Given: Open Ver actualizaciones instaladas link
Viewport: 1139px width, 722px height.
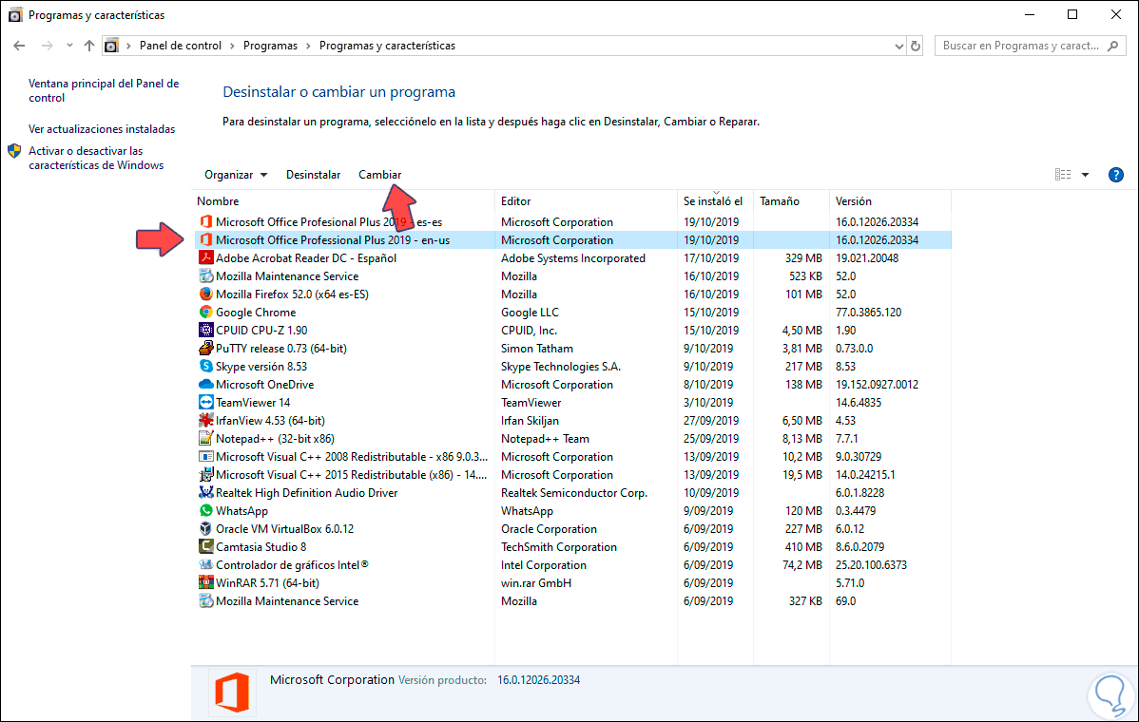Looking at the screenshot, I should click(102, 129).
